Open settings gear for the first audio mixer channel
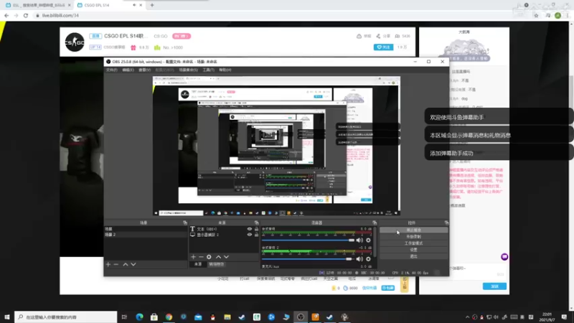This screenshot has width=574, height=323. click(368, 240)
